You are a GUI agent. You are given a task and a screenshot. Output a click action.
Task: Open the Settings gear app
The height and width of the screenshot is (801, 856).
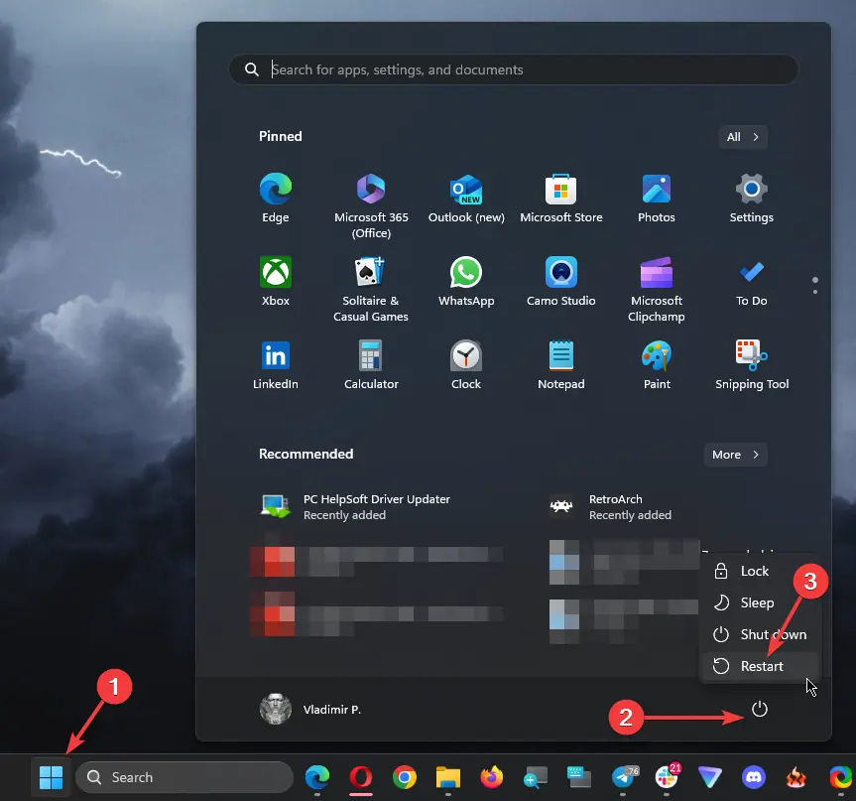pyautogui.click(x=751, y=198)
